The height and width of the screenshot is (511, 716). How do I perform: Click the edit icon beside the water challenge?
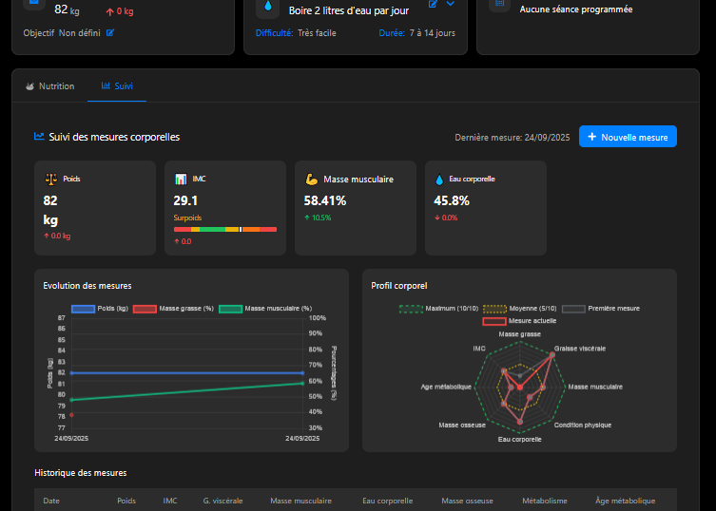tap(433, 4)
